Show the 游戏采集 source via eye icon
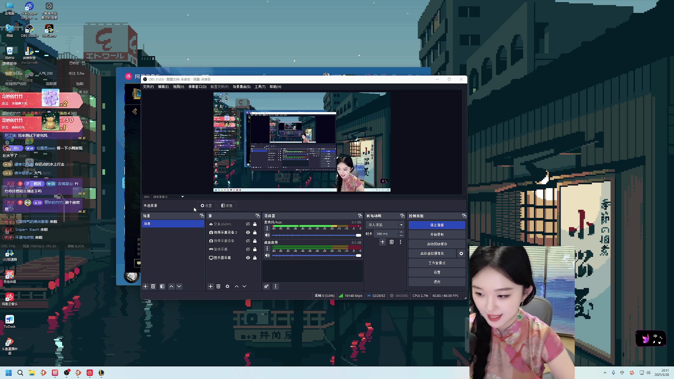The image size is (674, 379). 248,249
